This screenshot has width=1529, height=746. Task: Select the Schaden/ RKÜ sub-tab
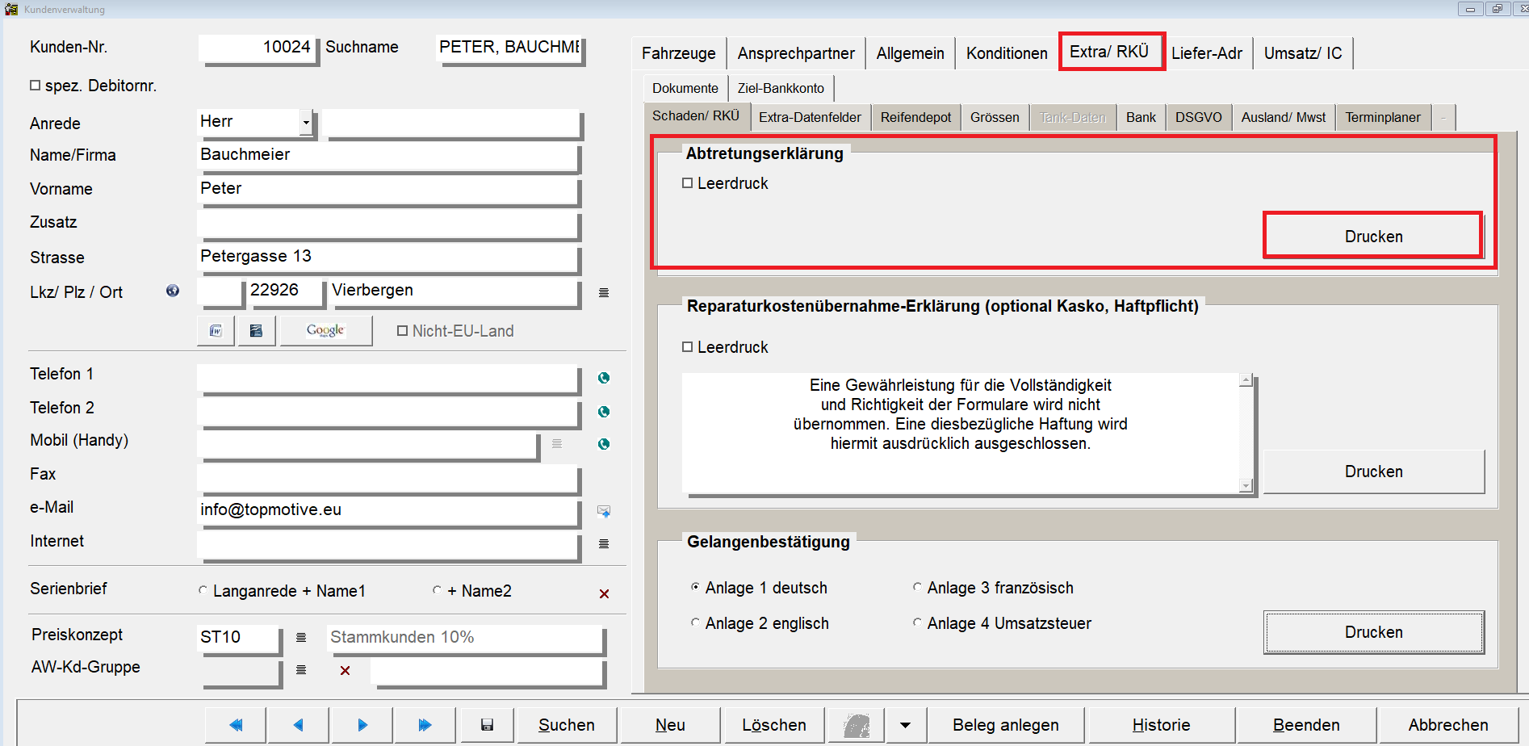(x=696, y=115)
